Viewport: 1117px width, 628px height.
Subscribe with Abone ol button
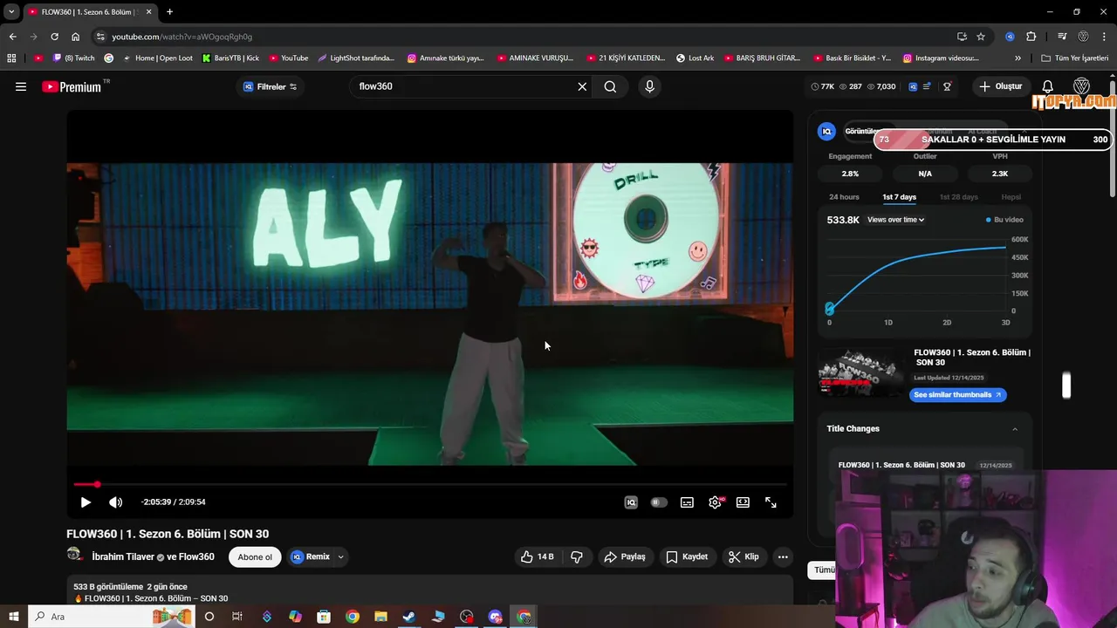click(255, 556)
